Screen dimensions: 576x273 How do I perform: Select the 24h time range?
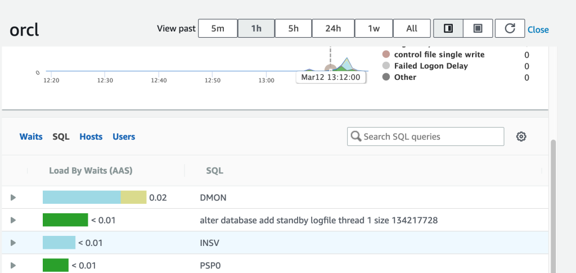click(x=333, y=28)
